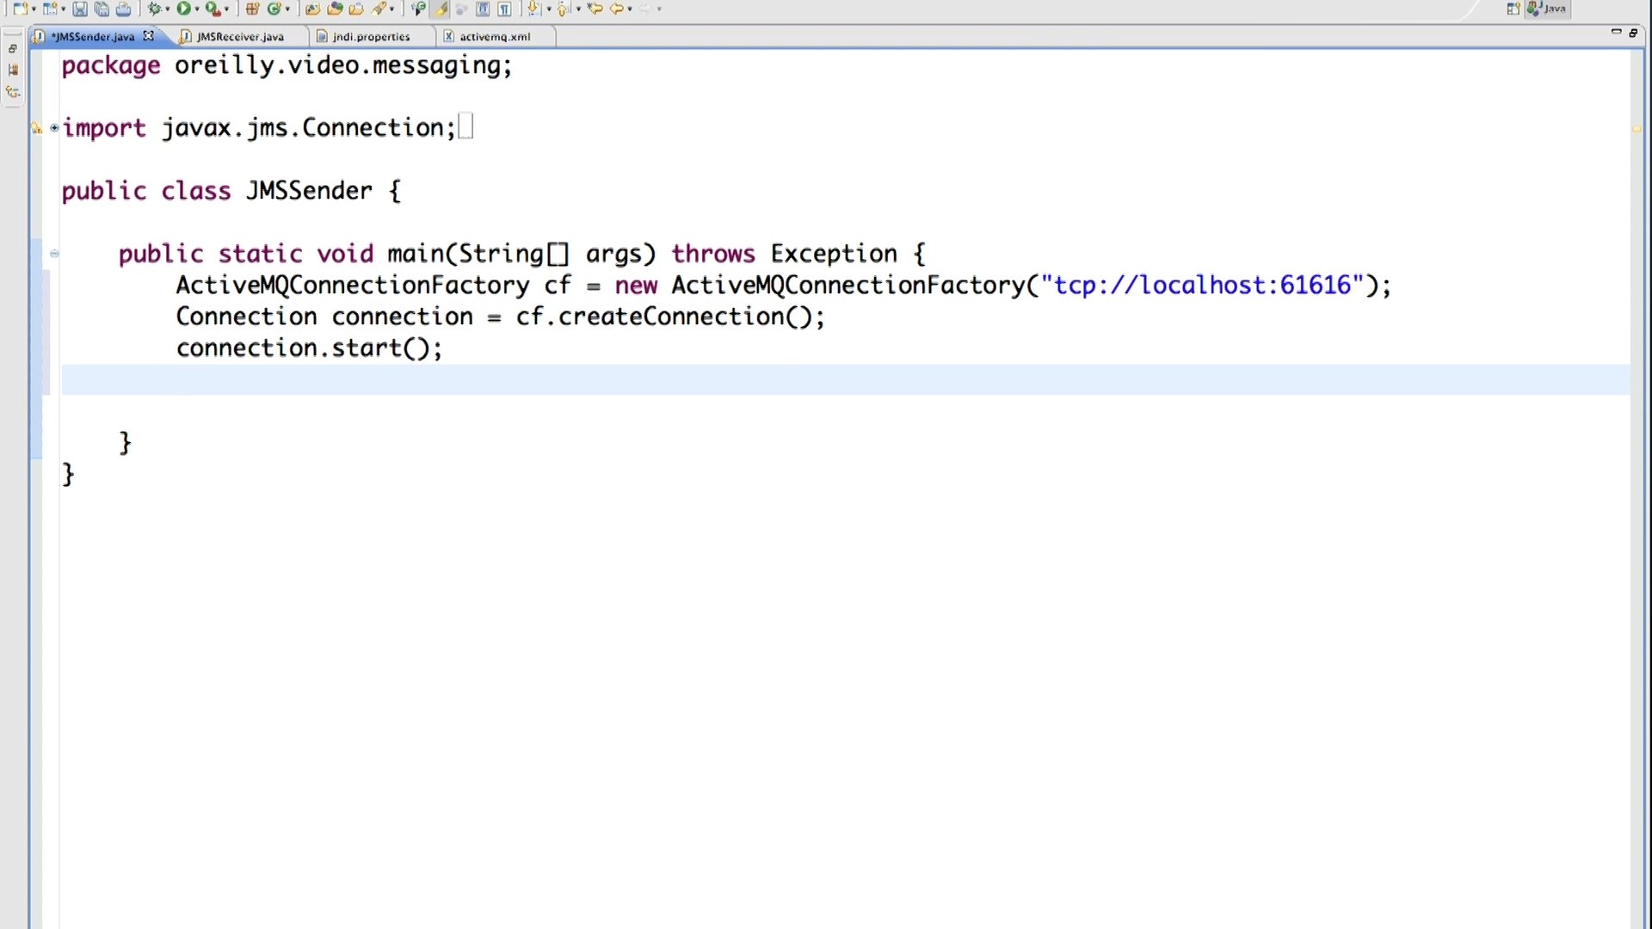Click the Run External Tools icon
The width and height of the screenshot is (1652, 929).
213,9
